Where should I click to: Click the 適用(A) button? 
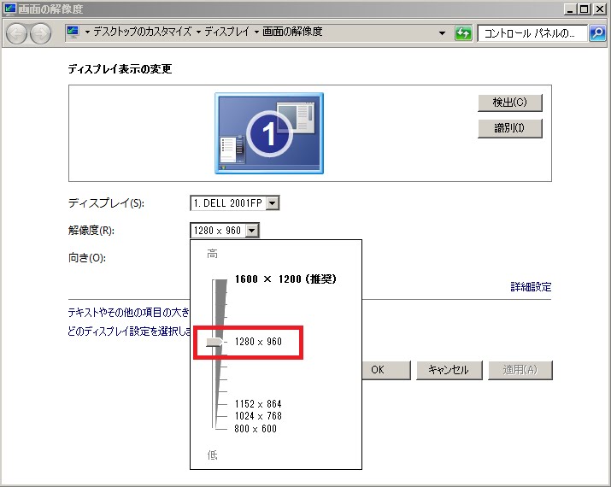click(x=520, y=370)
